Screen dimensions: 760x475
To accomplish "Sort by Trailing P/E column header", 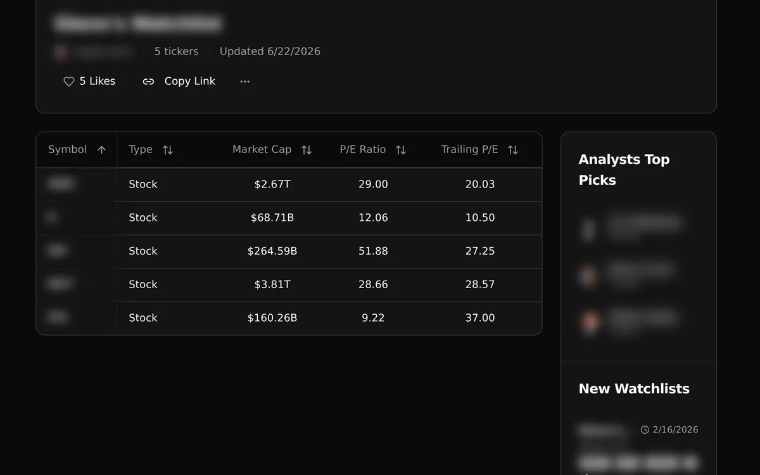I will pyautogui.click(x=479, y=149).
